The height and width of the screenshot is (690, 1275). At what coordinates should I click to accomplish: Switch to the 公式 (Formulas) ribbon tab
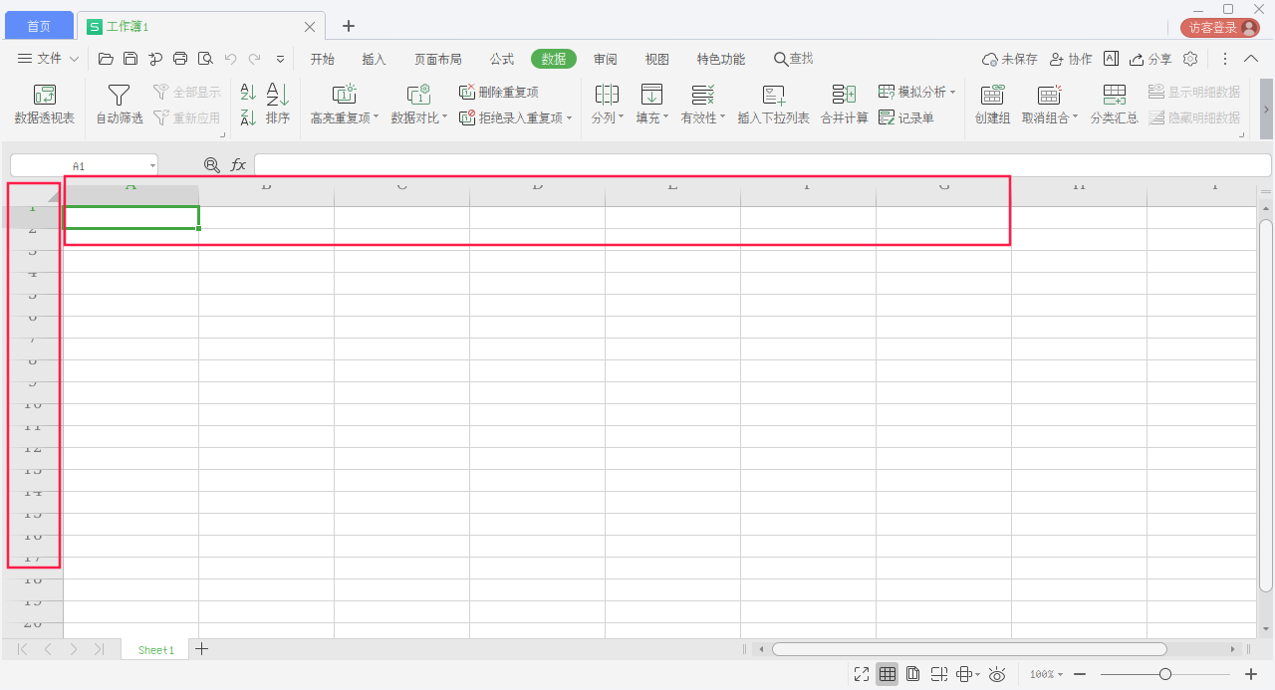(502, 59)
